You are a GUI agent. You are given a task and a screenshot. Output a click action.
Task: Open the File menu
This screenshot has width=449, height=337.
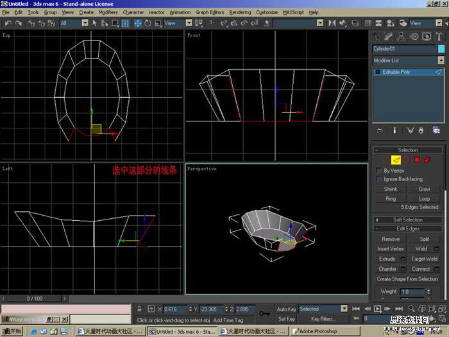[6, 12]
